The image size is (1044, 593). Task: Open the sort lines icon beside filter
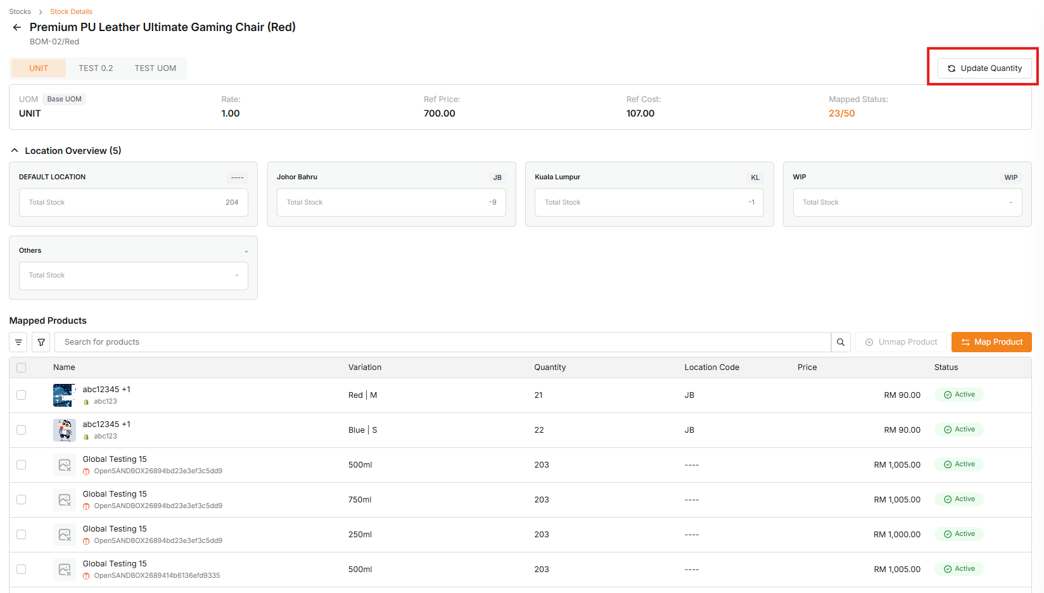point(18,342)
